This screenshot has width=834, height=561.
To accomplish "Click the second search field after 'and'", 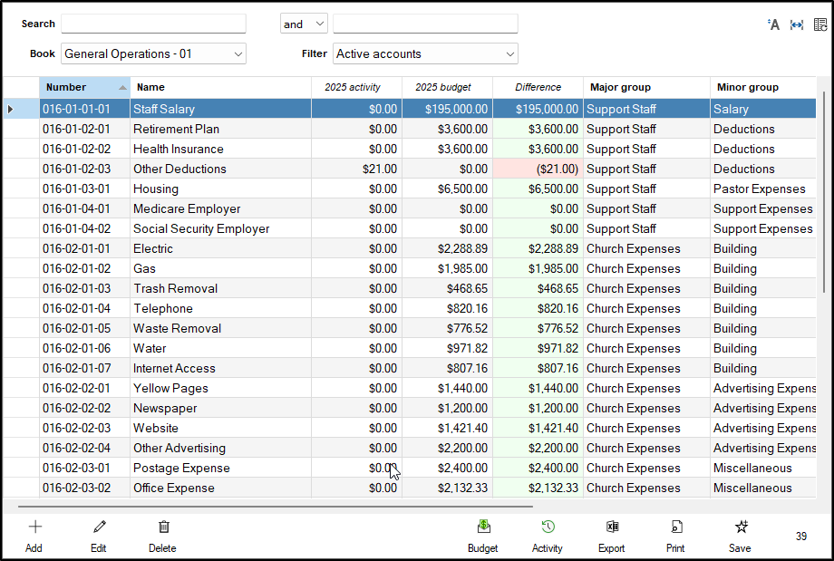I will pyautogui.click(x=425, y=24).
